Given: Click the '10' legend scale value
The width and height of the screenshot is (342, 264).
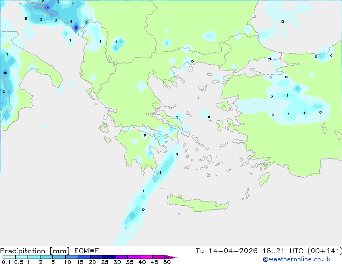Looking at the screenshot, I should (x=67, y=262).
